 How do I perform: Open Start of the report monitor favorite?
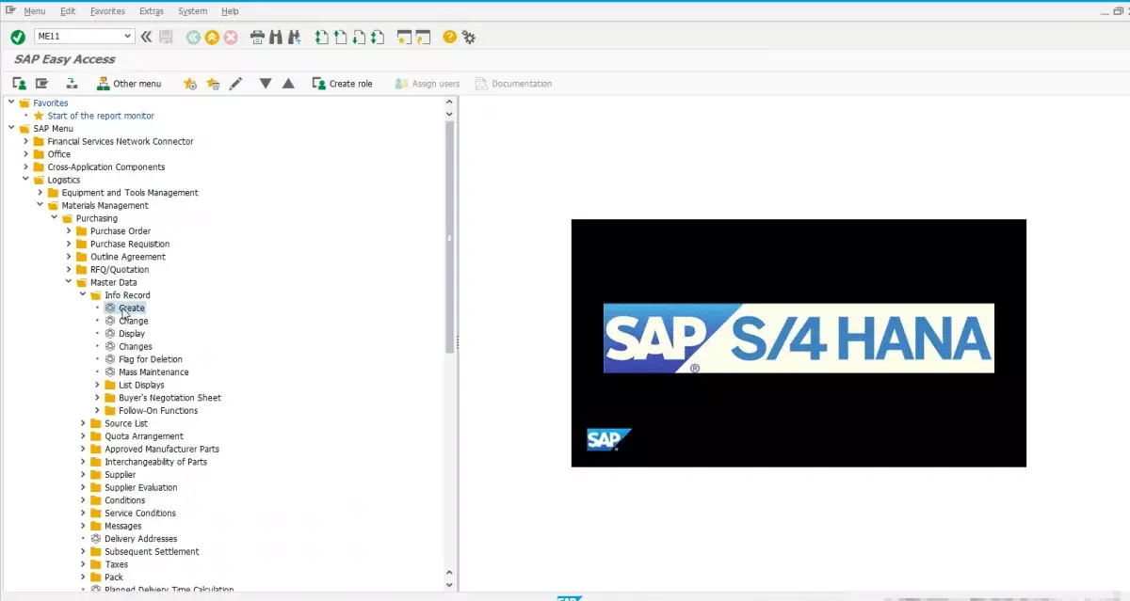pos(101,116)
